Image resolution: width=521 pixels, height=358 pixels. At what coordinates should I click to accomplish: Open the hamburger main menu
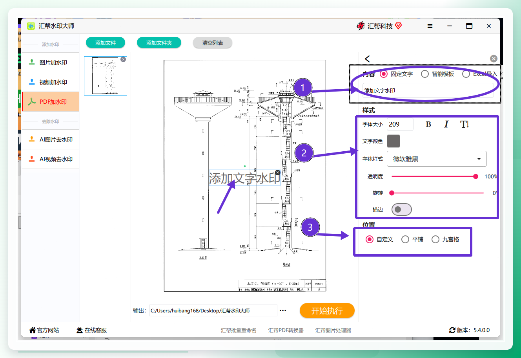pos(430,26)
